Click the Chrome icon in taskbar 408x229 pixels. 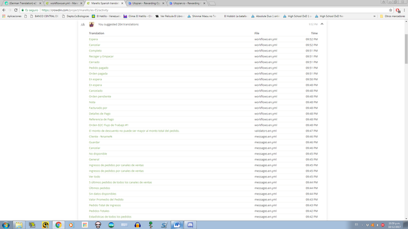pyautogui.click(x=58, y=225)
